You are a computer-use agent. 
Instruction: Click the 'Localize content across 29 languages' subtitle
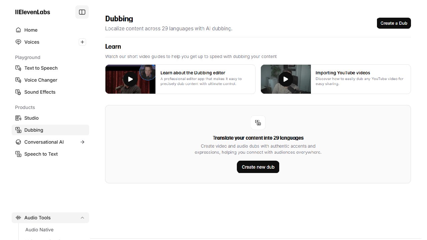pyautogui.click(x=169, y=29)
